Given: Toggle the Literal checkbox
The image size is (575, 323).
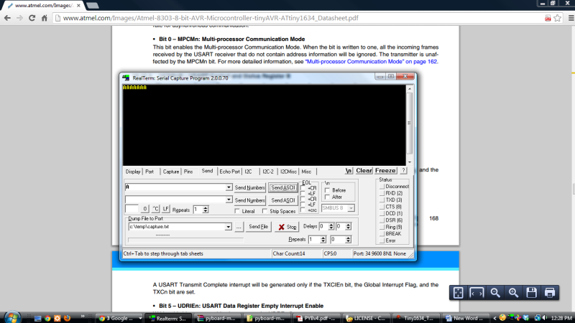Looking at the screenshot, I should click(x=239, y=211).
